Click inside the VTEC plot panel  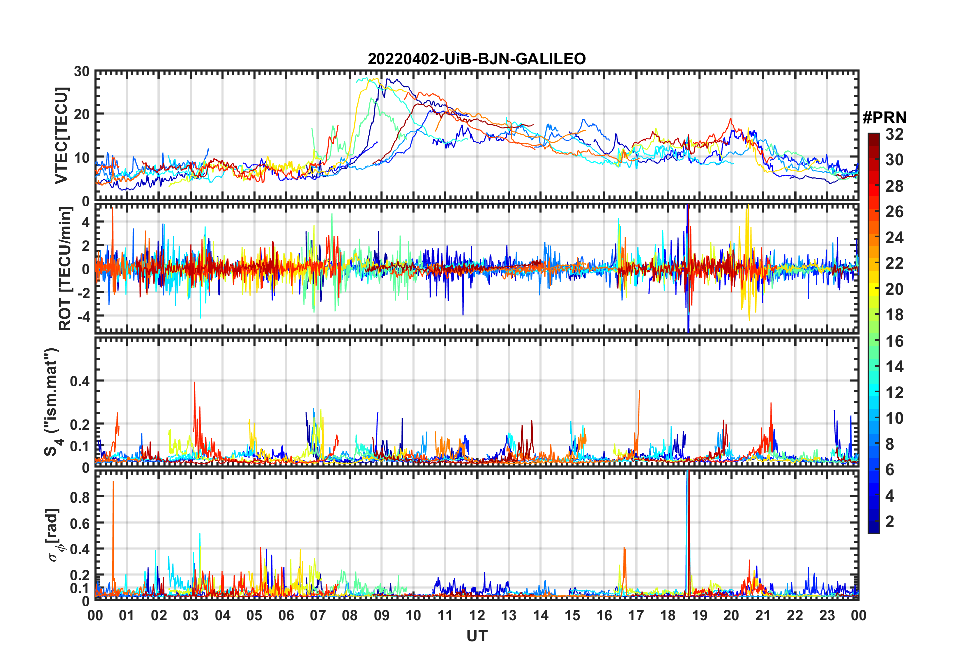pos(476,135)
